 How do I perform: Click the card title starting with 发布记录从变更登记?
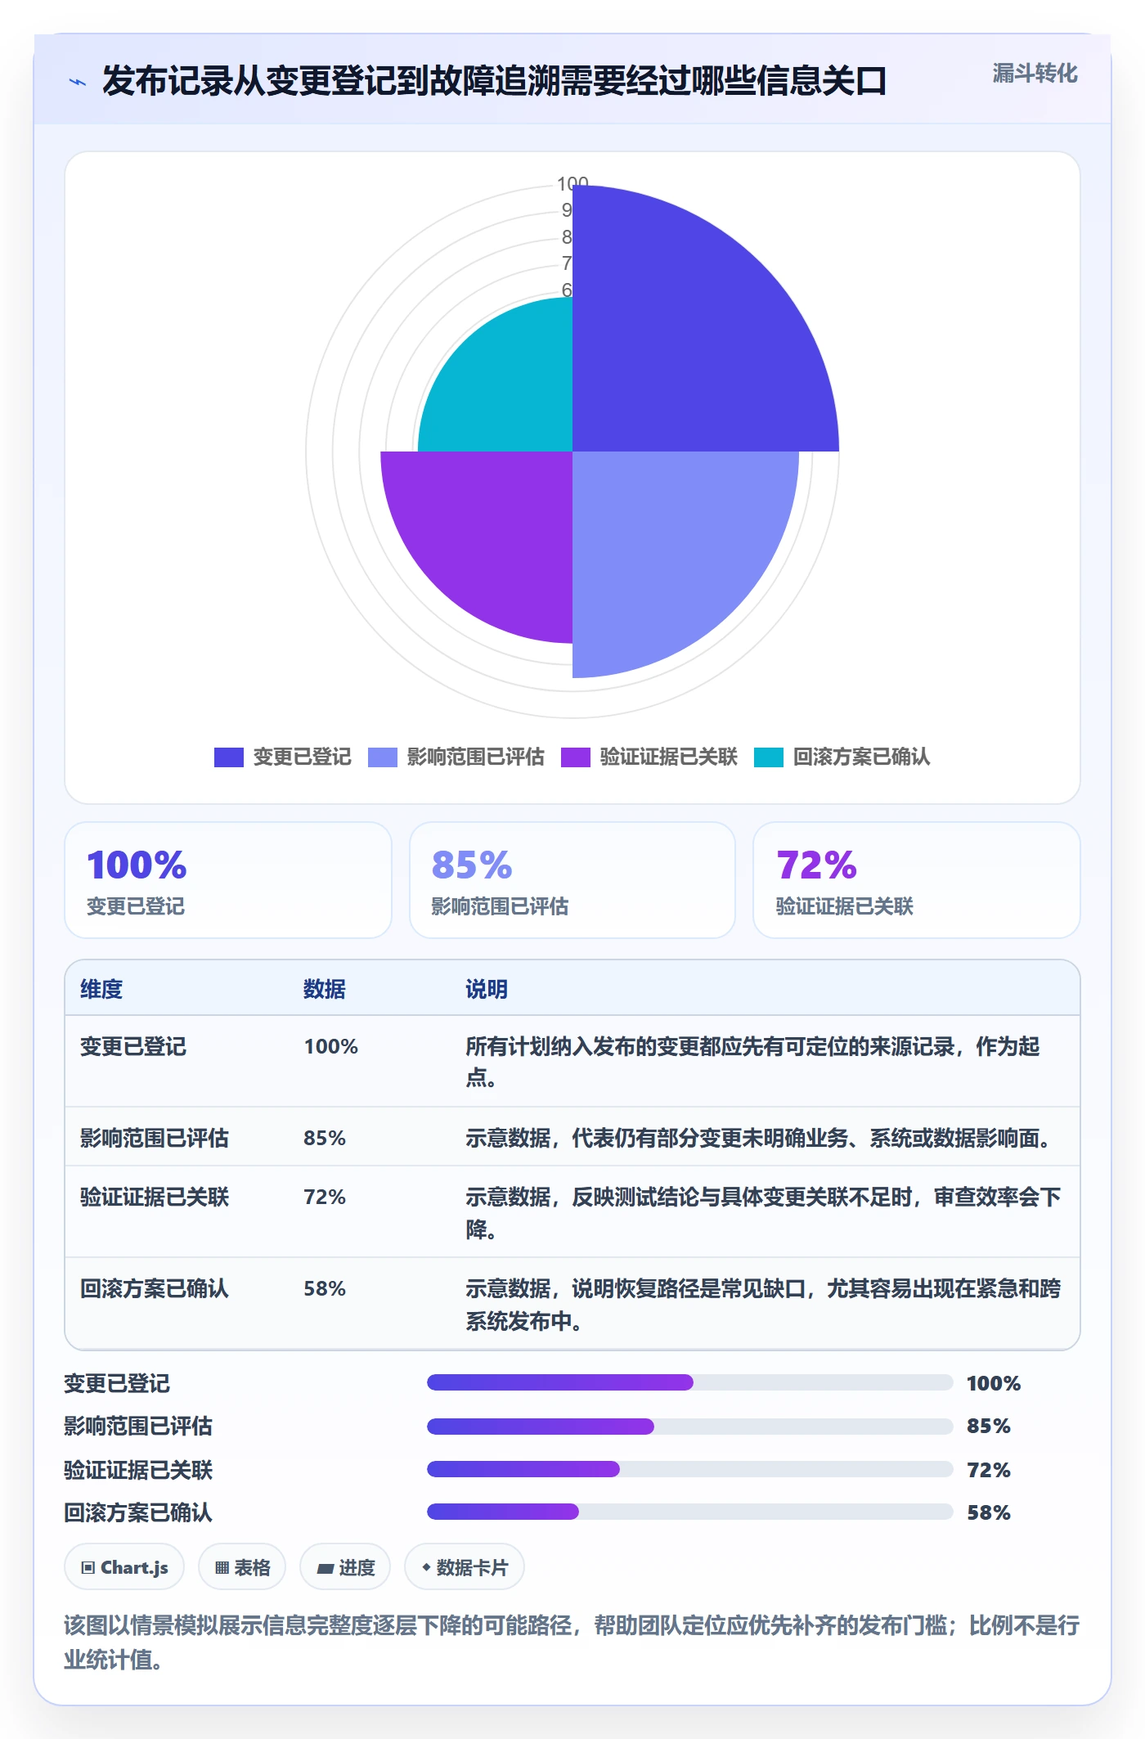[494, 81]
